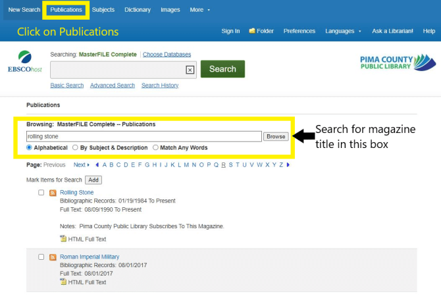The height and width of the screenshot is (296, 441).
Task: Open the Languages dropdown
Action: [x=343, y=31]
